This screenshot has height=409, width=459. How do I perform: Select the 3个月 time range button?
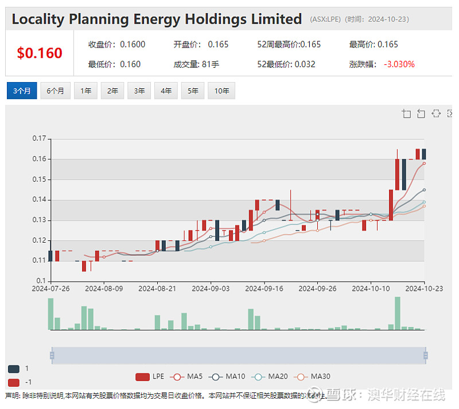tap(22, 91)
